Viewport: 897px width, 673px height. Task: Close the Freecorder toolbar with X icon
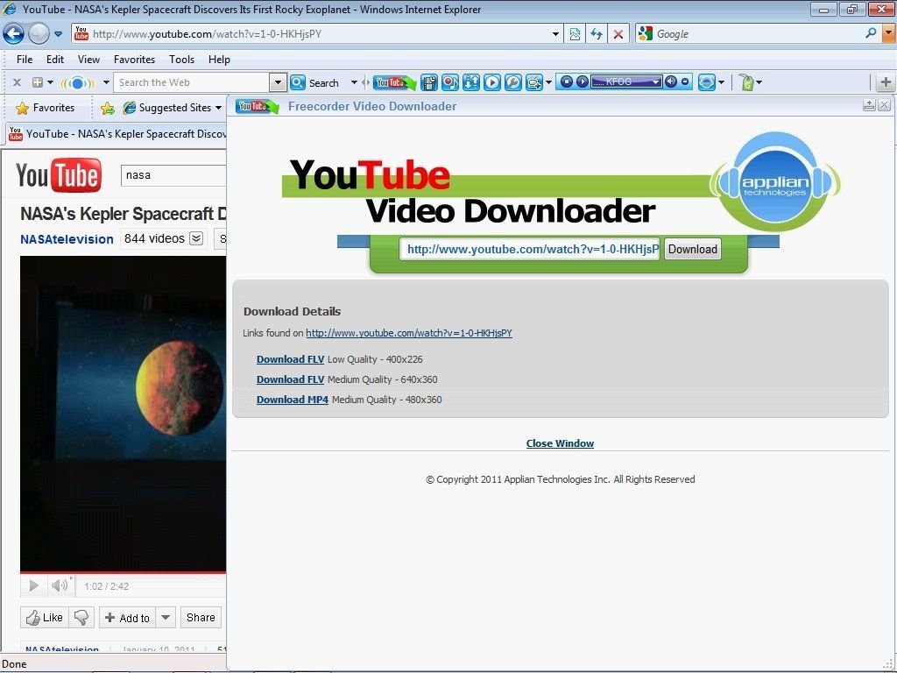tap(18, 82)
